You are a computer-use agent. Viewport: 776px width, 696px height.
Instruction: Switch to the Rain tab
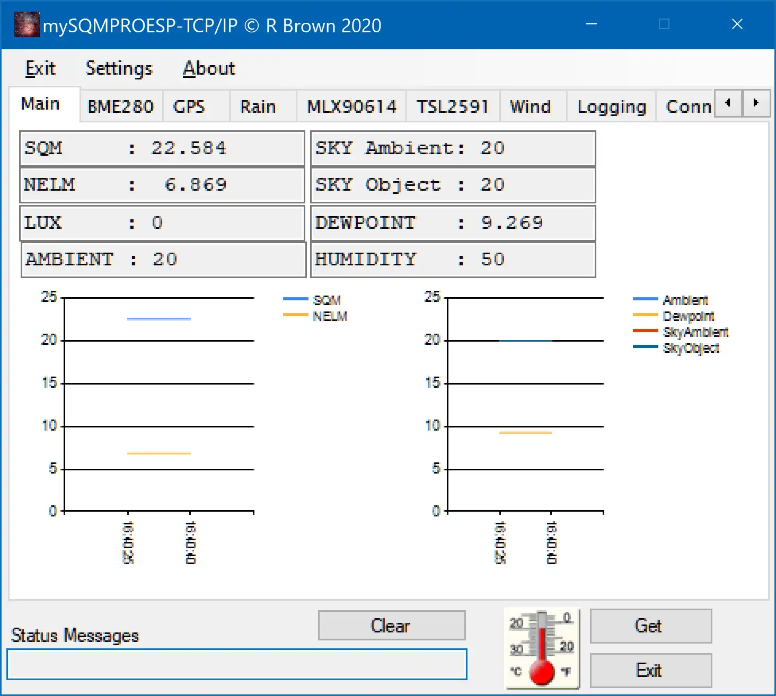click(x=263, y=106)
